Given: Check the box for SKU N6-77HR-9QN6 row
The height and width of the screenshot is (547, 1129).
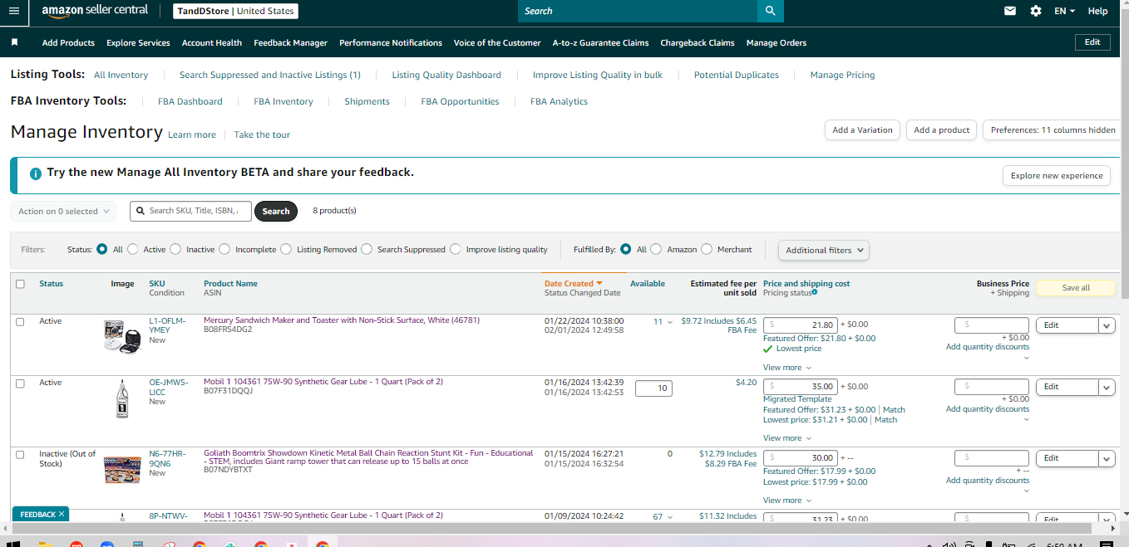Looking at the screenshot, I should tap(20, 454).
